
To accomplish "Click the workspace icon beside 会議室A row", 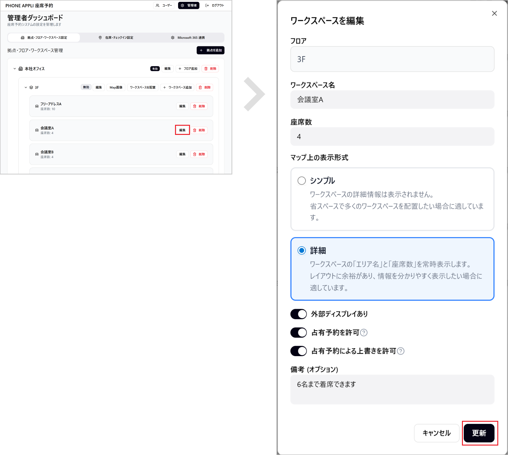I will (x=37, y=130).
